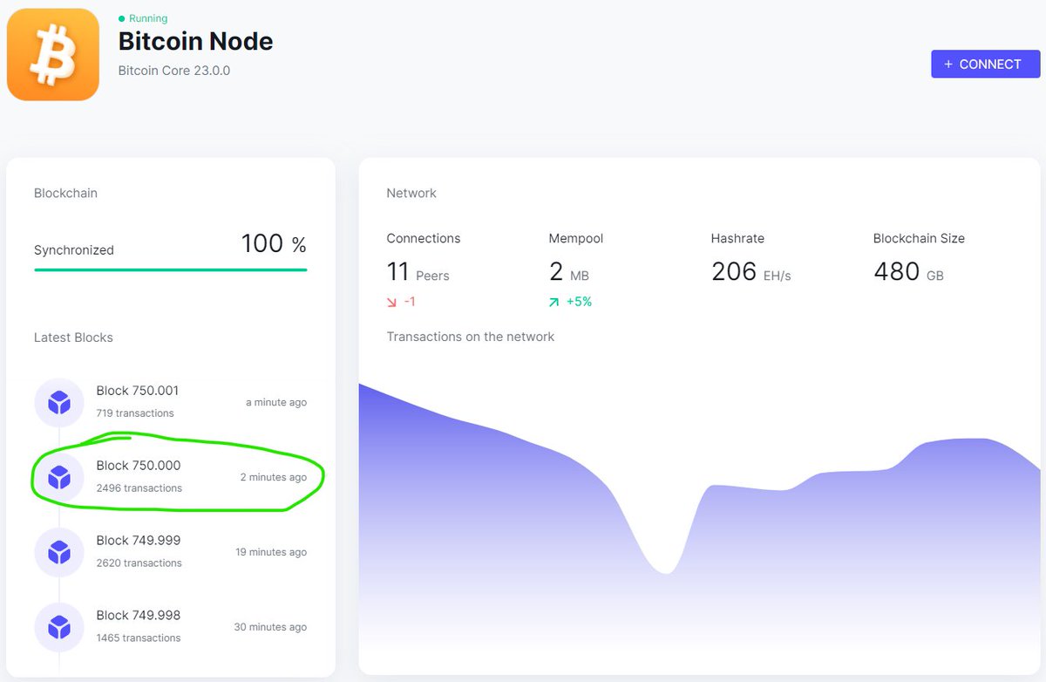Image resolution: width=1046 pixels, height=682 pixels.
Task: Click the Connections label
Action: pyautogui.click(x=424, y=238)
